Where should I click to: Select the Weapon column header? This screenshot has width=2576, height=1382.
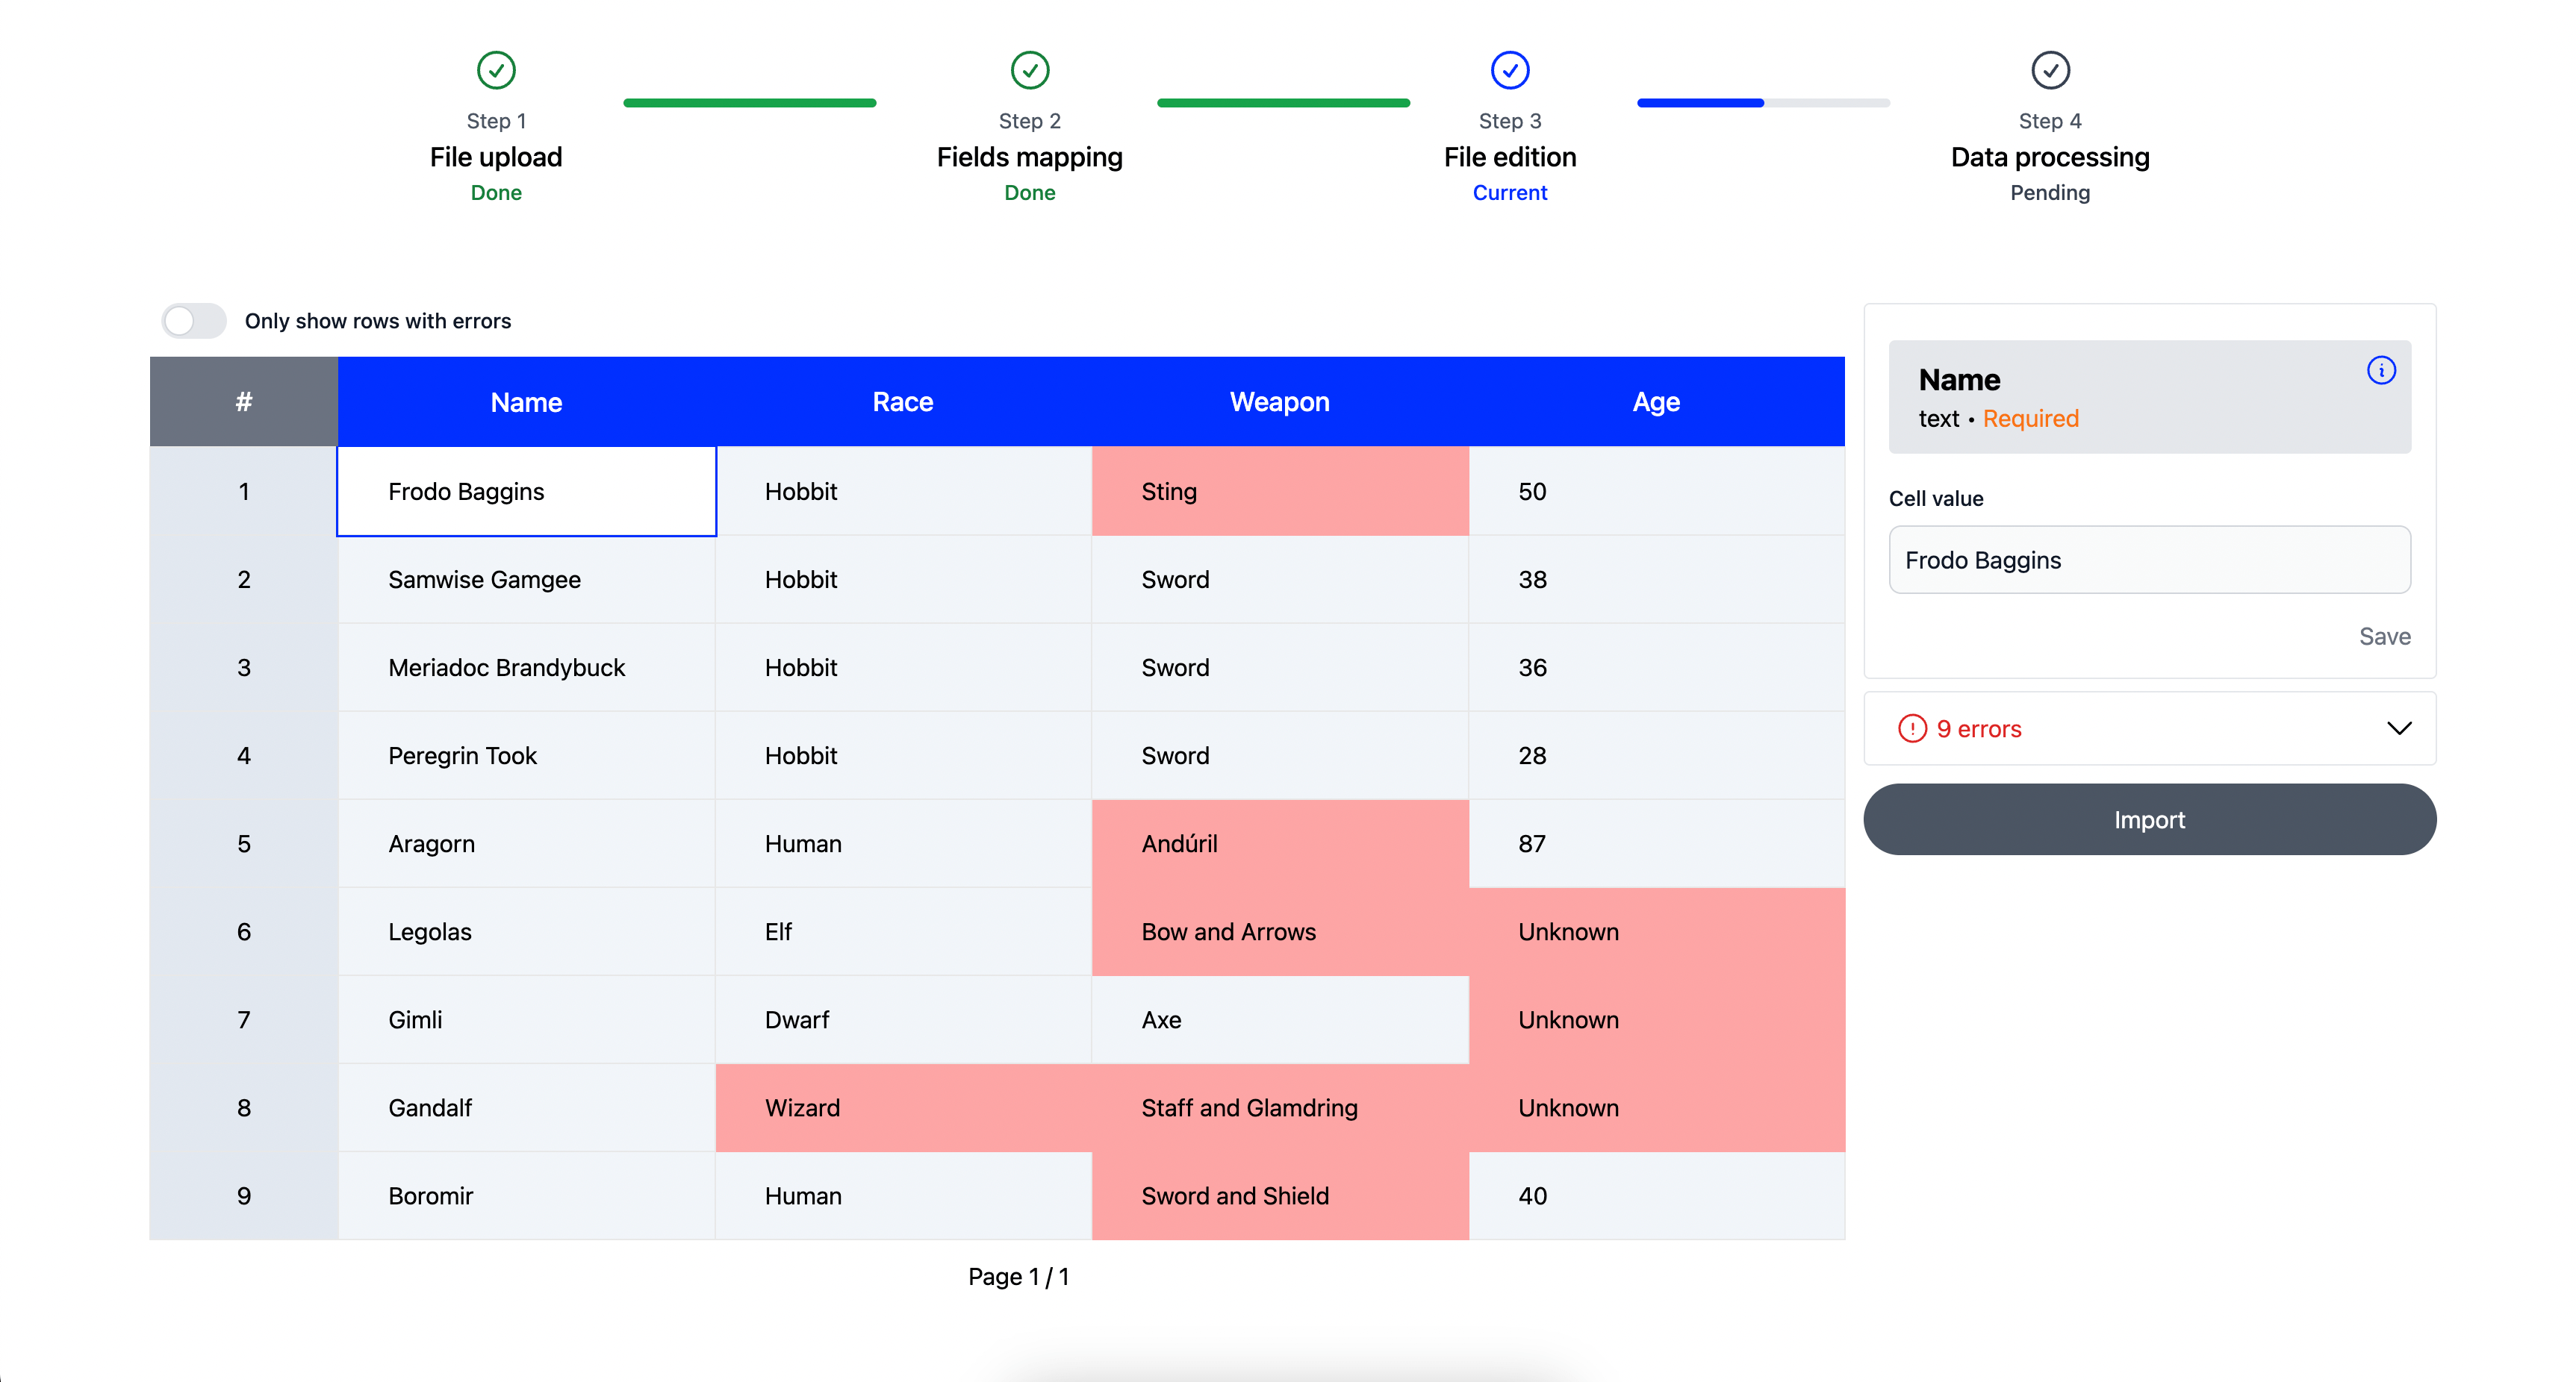coord(1279,401)
